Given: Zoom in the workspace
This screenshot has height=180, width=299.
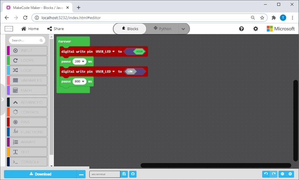Looking at the screenshot, I should 290,174.
